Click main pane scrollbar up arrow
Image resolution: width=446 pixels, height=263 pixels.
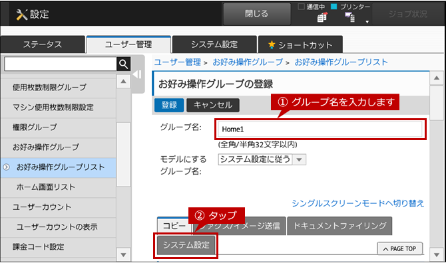click(437, 78)
